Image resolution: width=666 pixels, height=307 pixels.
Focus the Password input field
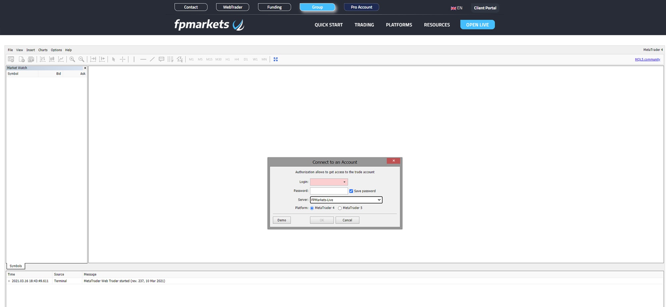pos(329,191)
